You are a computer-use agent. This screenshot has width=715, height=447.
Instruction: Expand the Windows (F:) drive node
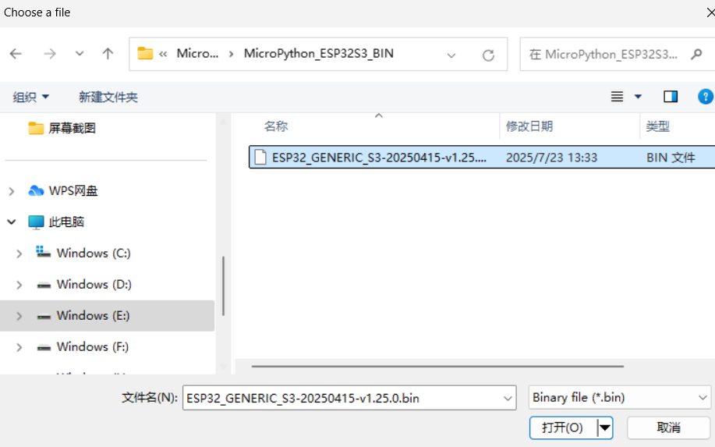(19, 348)
